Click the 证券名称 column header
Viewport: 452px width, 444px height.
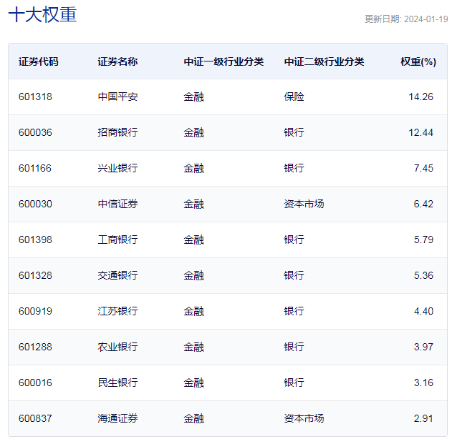pos(117,61)
